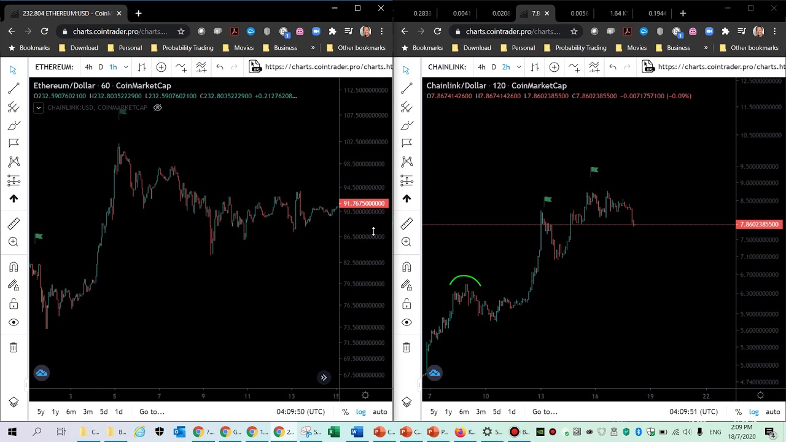Activate the zoom-in tool in the Ethereum chart
Viewport: 786px width, 442px height.
(14, 242)
